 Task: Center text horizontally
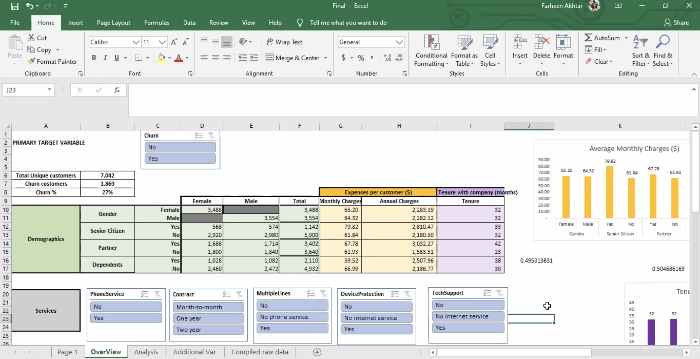tap(215, 58)
